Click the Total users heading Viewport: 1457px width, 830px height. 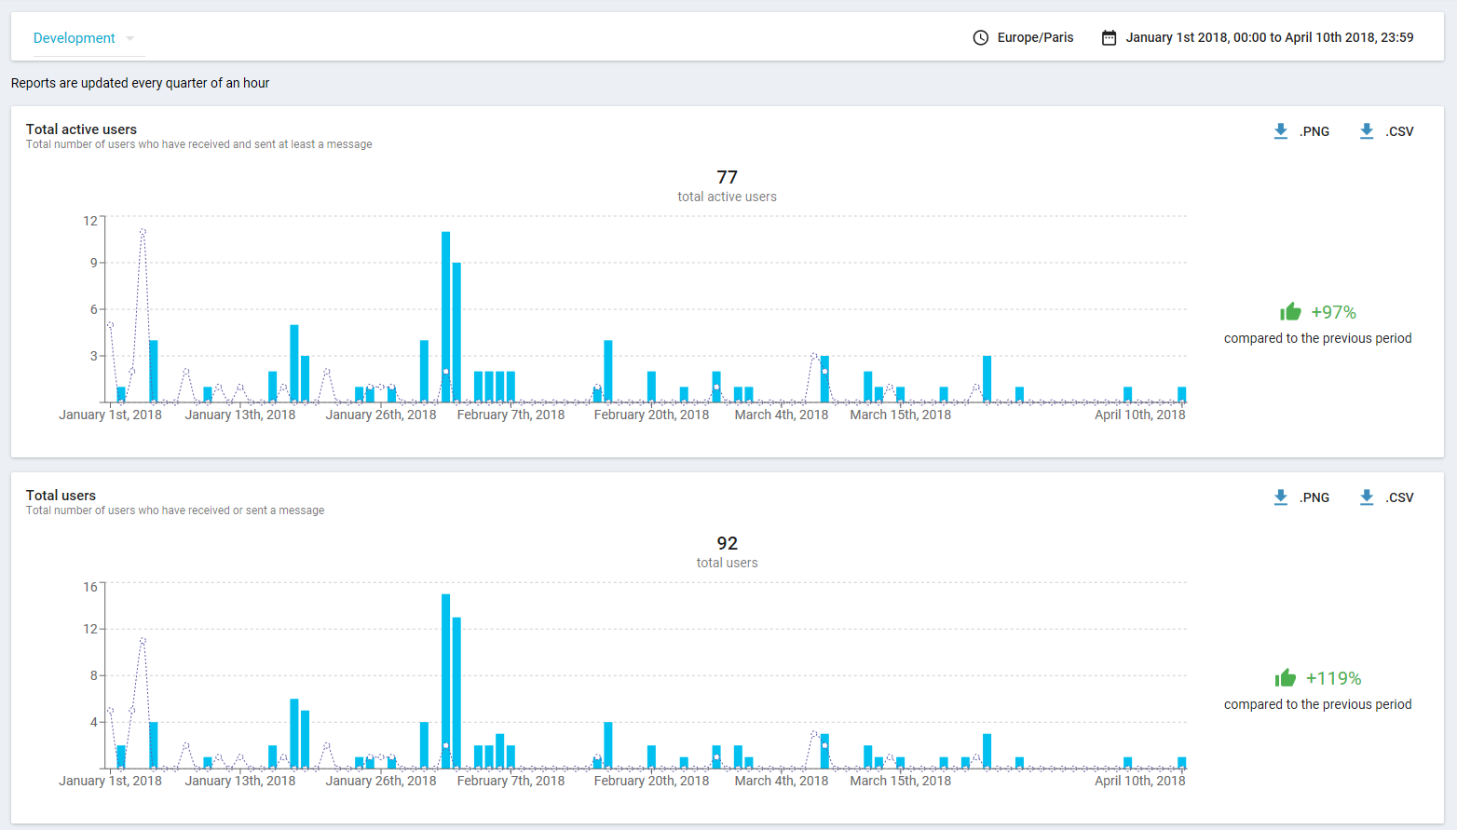pos(61,496)
